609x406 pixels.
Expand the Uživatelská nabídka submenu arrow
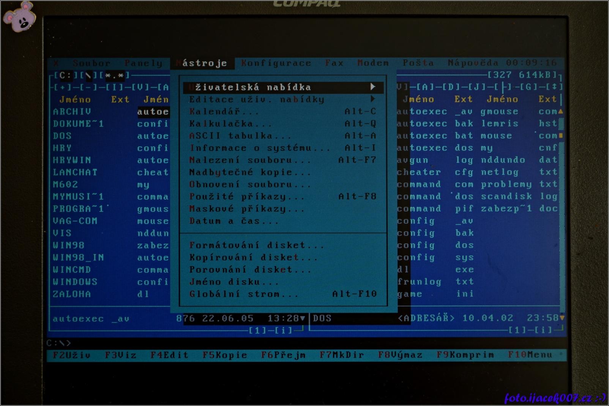point(373,87)
